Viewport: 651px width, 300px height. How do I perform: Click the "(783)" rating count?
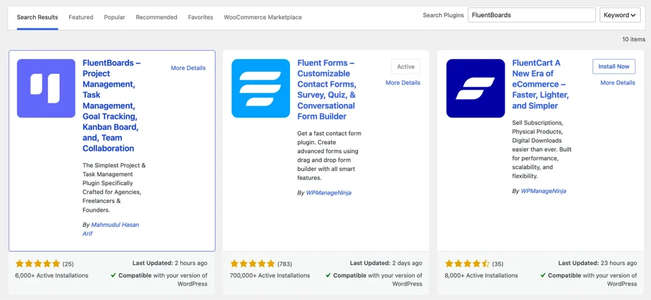coord(284,264)
